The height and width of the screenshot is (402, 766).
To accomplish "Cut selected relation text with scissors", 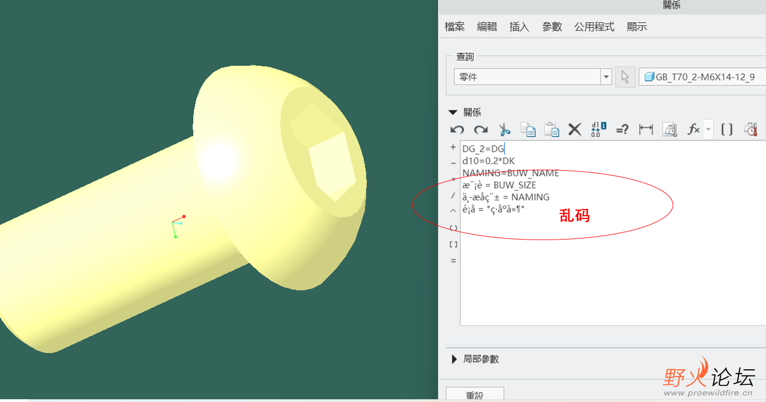I will (x=504, y=130).
